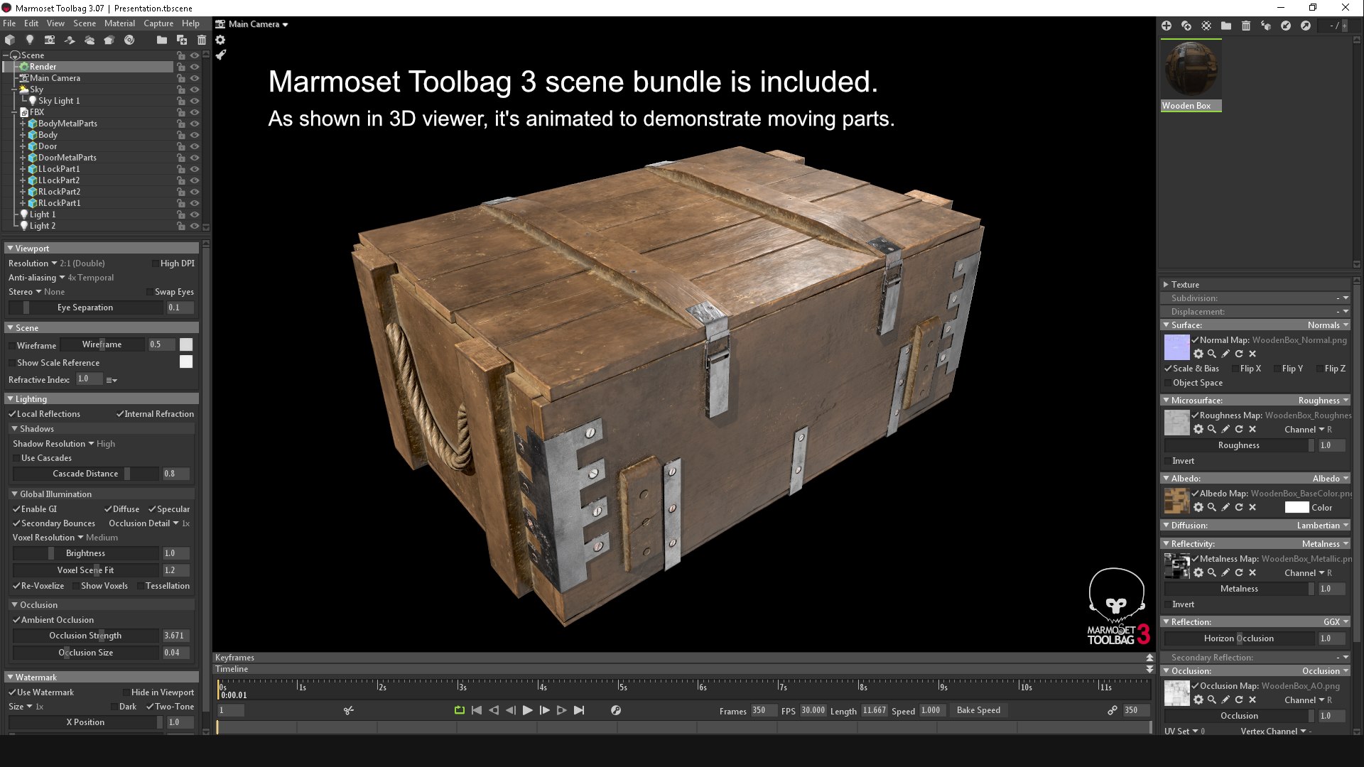Add a new mesh object (cube icon)
Image resolution: width=1364 pixels, height=767 pixels.
10,40
